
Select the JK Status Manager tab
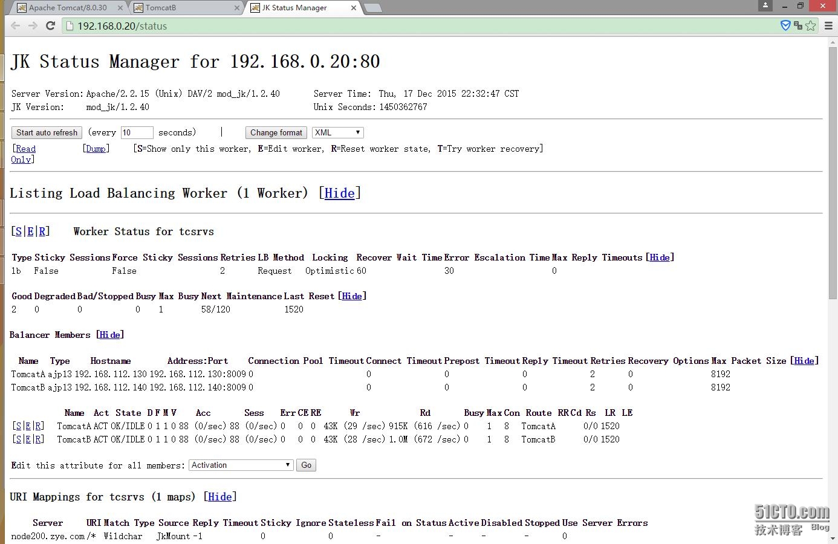point(301,8)
